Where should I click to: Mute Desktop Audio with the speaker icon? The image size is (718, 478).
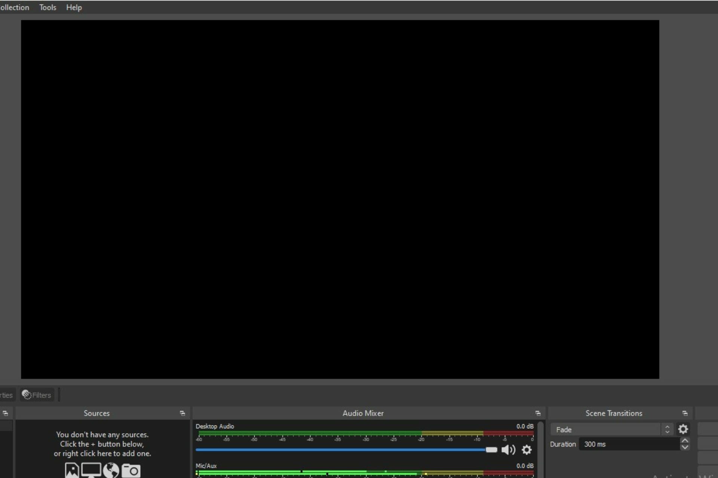(x=508, y=450)
